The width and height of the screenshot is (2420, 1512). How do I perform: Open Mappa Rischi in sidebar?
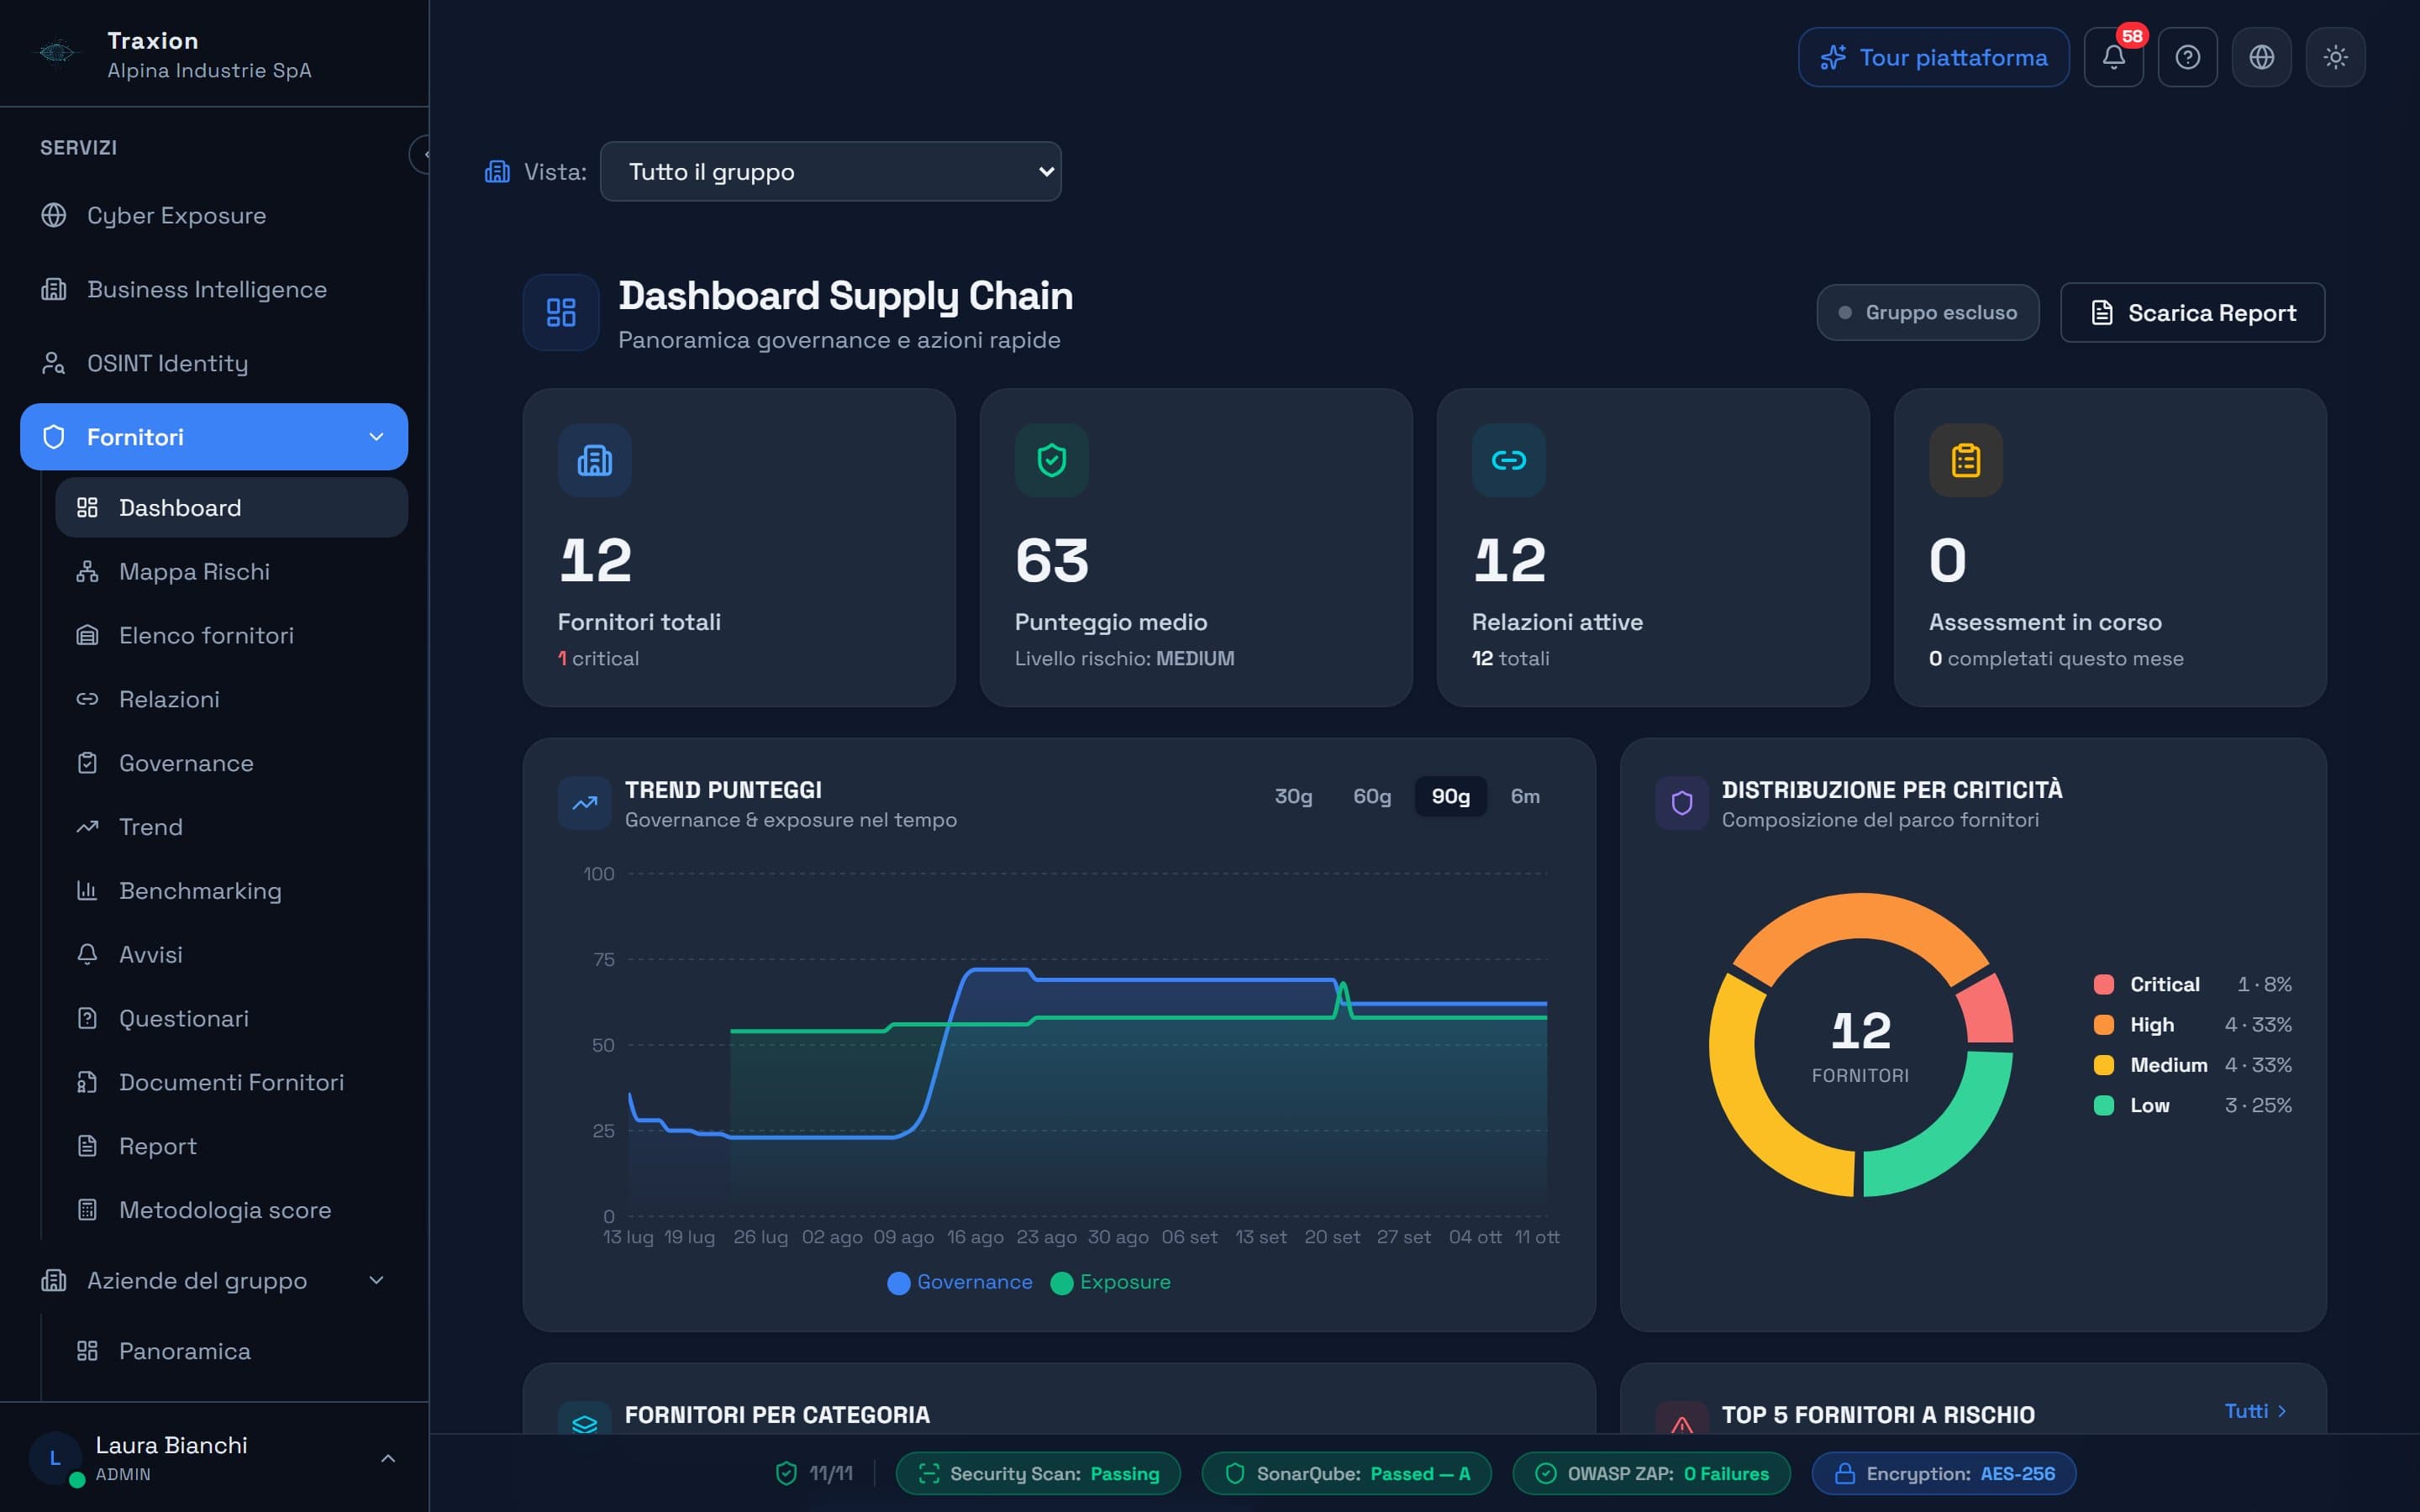pyautogui.click(x=232, y=571)
